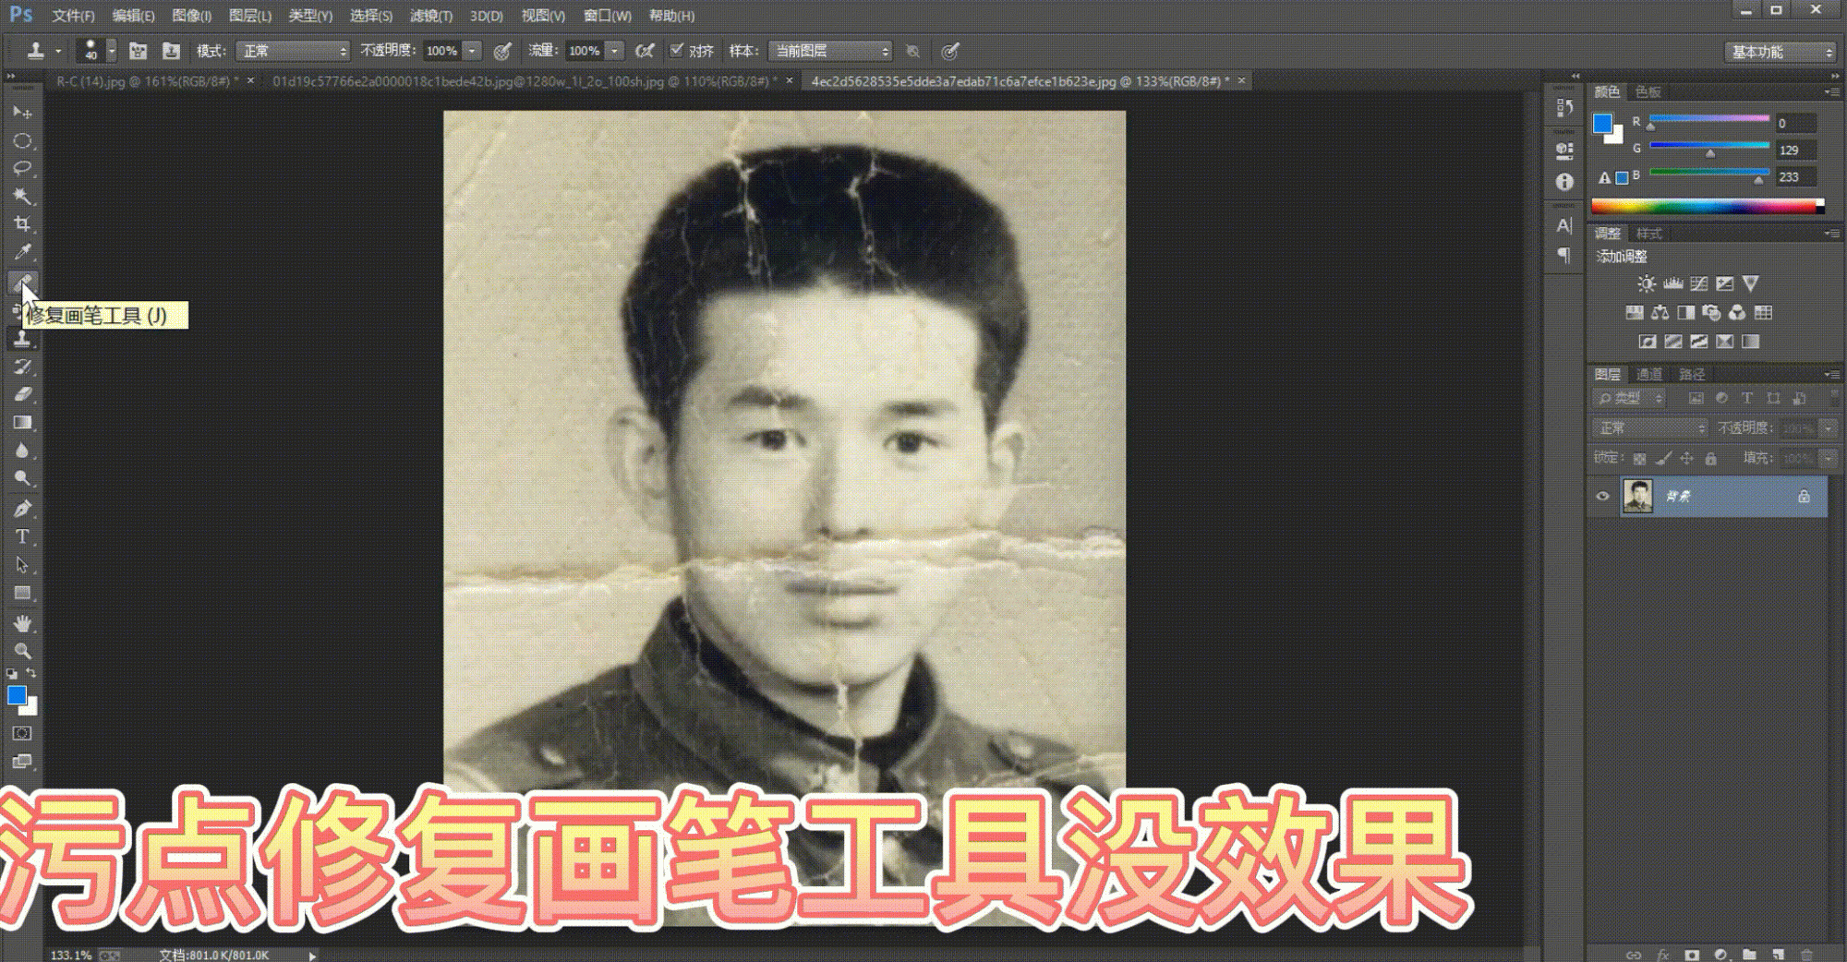Open the flow slider arrow
The height and width of the screenshot is (962, 1847).
coord(614,51)
